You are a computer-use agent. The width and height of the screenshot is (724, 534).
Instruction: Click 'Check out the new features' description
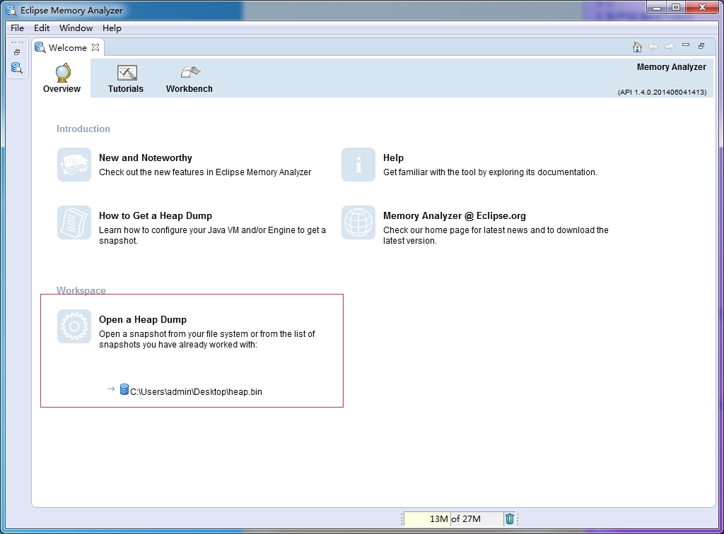tap(205, 172)
